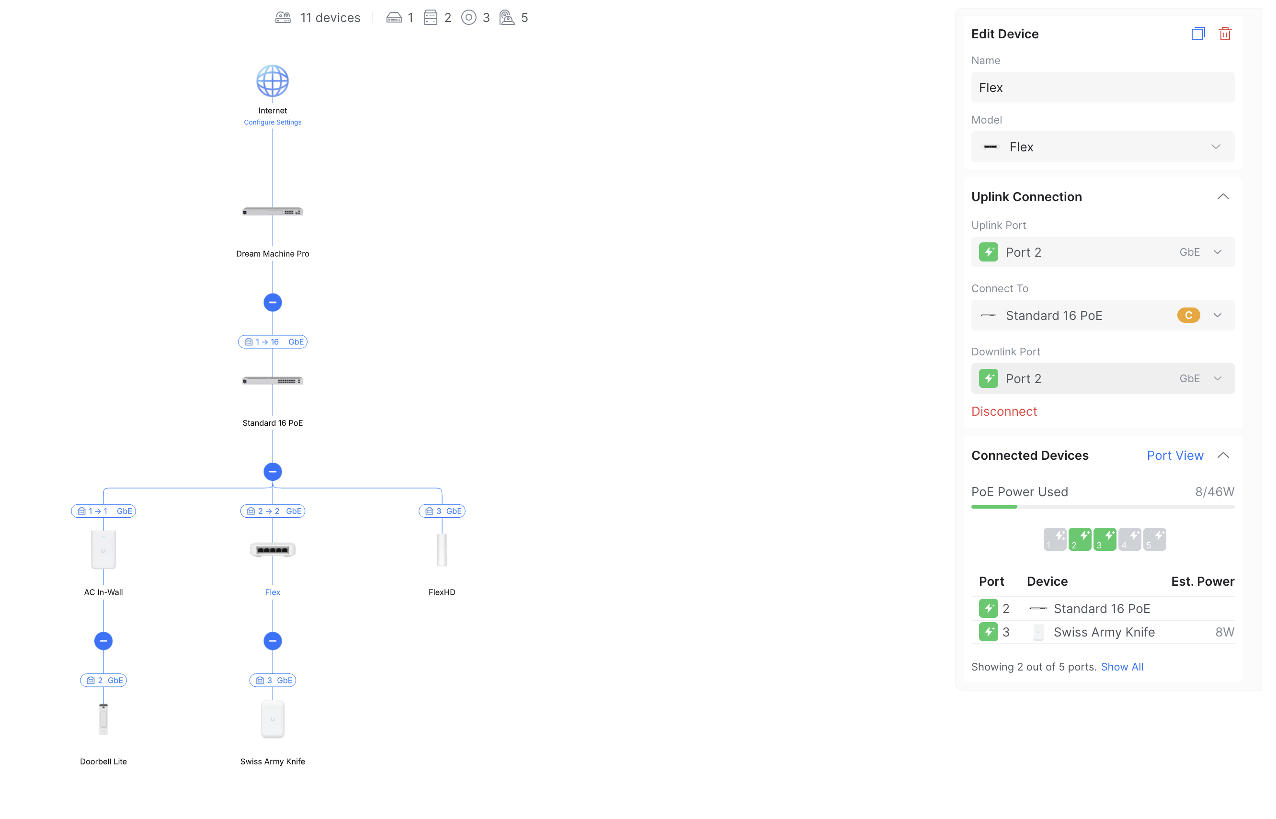Viewport: 1276px width, 819px height.
Task: Click the port 3 GbE label above FlexHD
Action: [442, 511]
